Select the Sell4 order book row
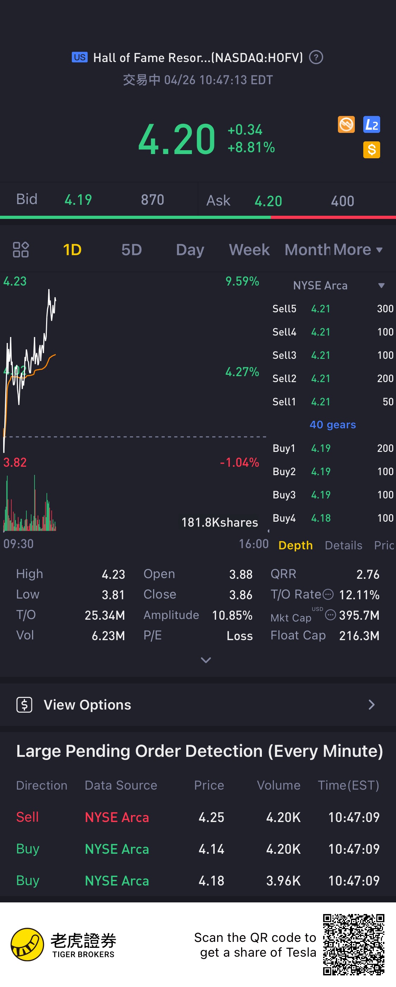The height and width of the screenshot is (987, 396). [x=333, y=332]
